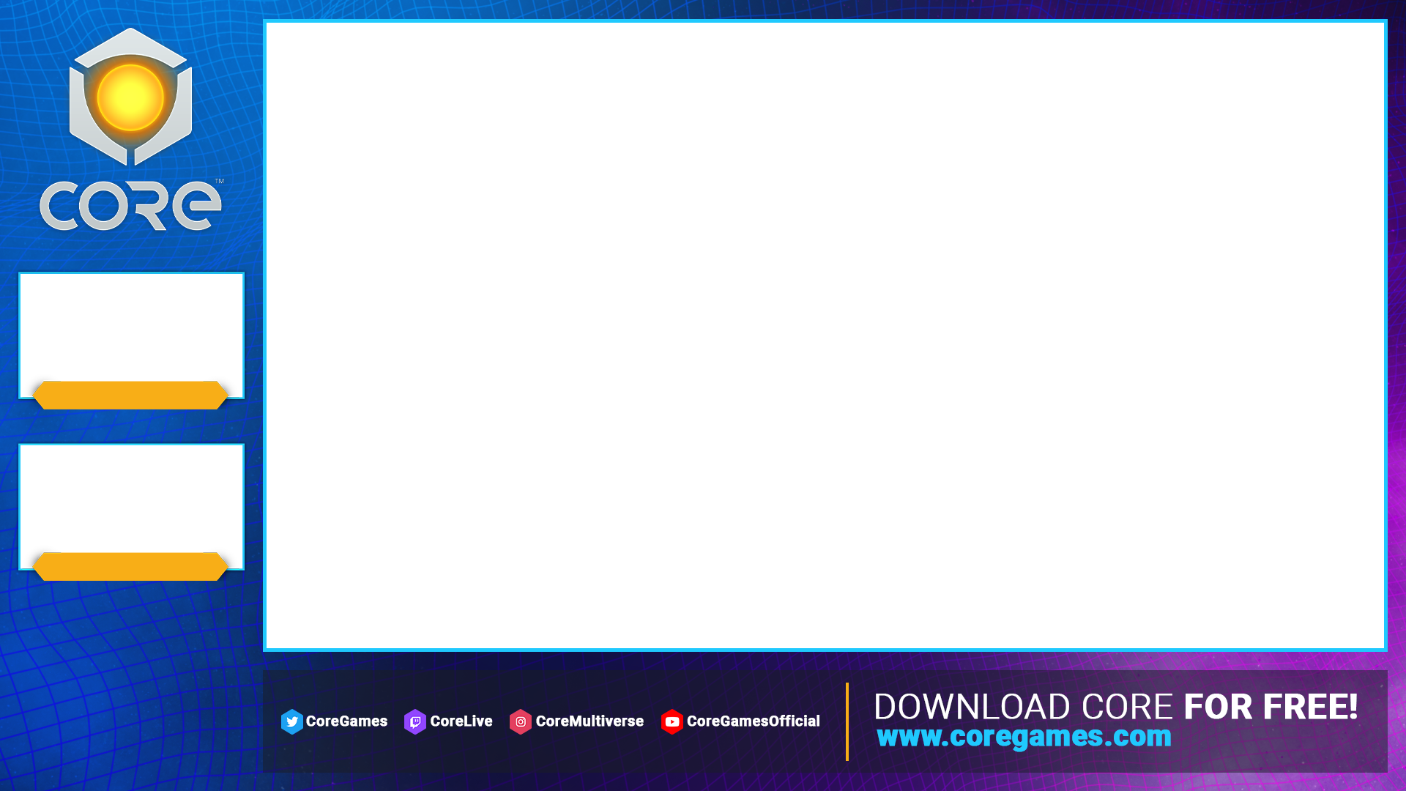Image resolution: width=1406 pixels, height=791 pixels.
Task: Click the YouTube play icon
Action: (x=672, y=721)
